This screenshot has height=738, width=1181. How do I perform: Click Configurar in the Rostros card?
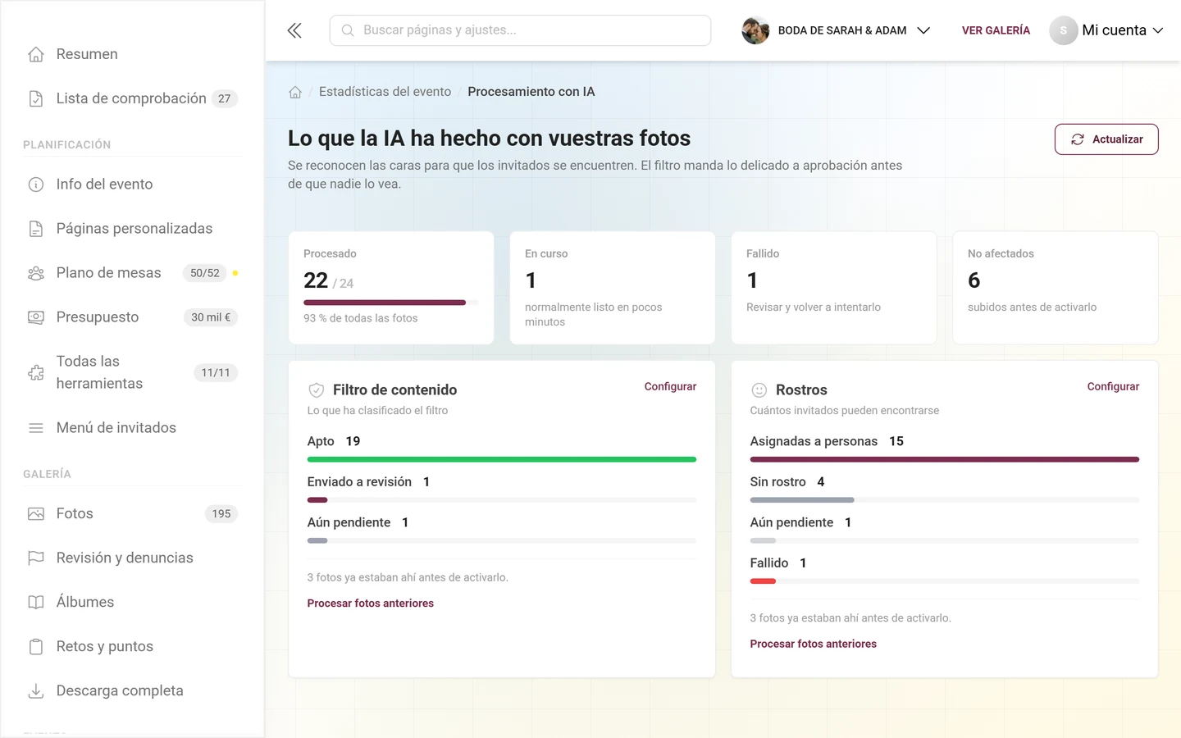1113,386
